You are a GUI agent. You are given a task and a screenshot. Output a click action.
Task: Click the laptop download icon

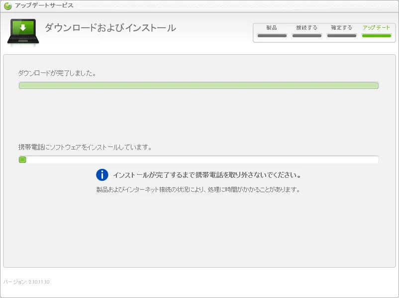pos(22,31)
